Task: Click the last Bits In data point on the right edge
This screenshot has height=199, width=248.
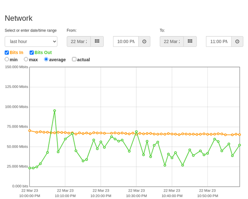Action: pyautogui.click(x=240, y=135)
